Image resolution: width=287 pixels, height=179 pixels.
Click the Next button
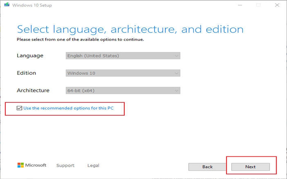click(250, 167)
